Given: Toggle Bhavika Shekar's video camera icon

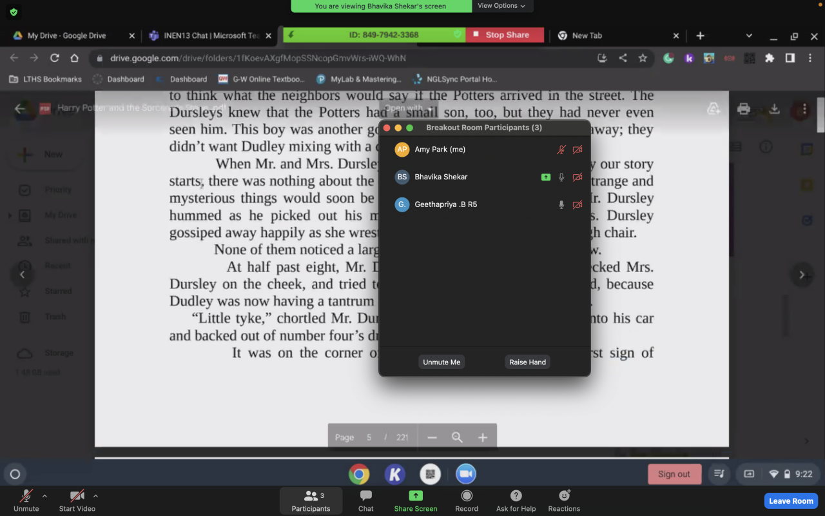Looking at the screenshot, I should click(577, 177).
